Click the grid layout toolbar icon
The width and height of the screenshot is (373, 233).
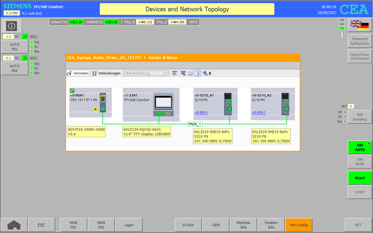[190, 73]
